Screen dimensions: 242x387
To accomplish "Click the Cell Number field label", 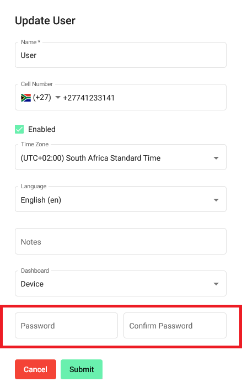I will (x=37, y=84).
